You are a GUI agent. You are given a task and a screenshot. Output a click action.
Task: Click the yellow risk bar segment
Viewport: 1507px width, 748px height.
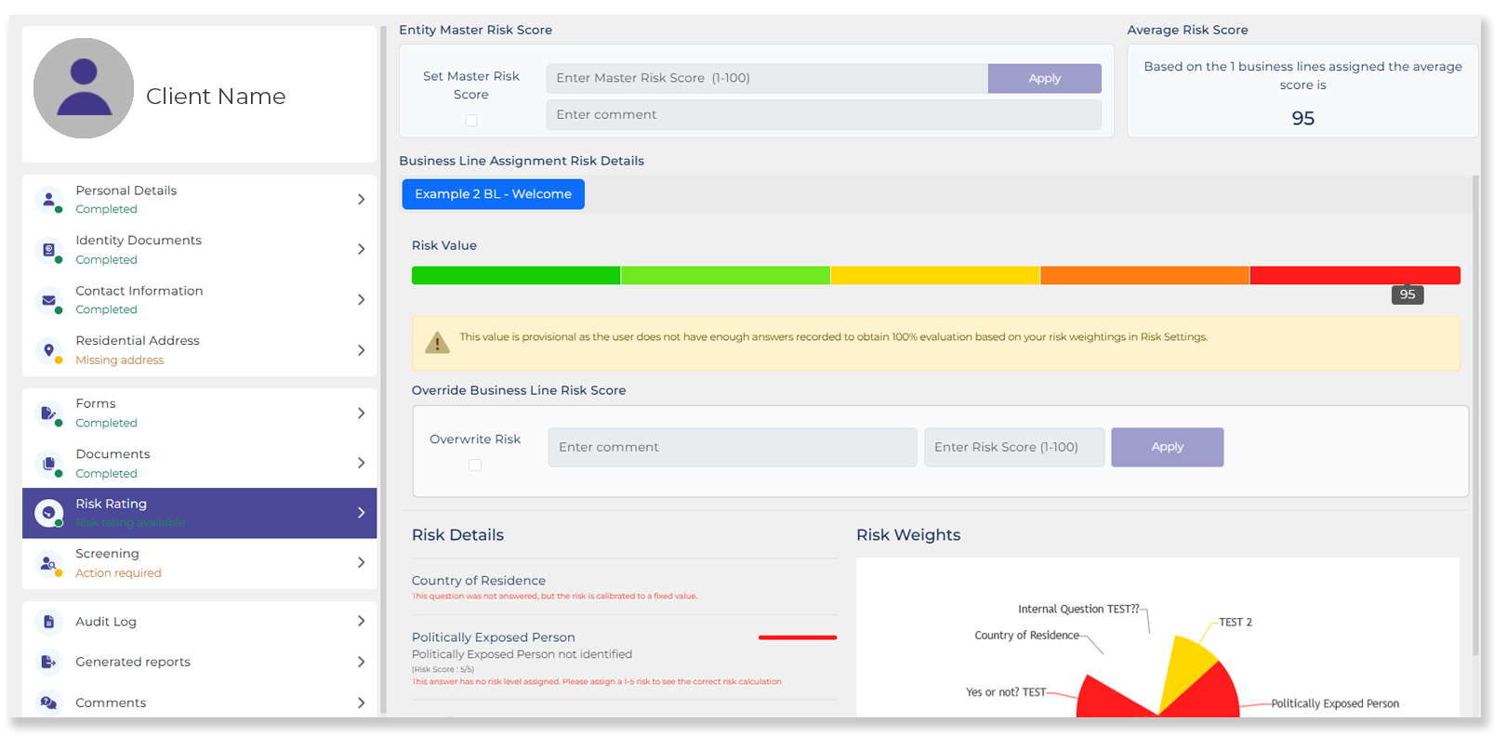click(x=935, y=275)
